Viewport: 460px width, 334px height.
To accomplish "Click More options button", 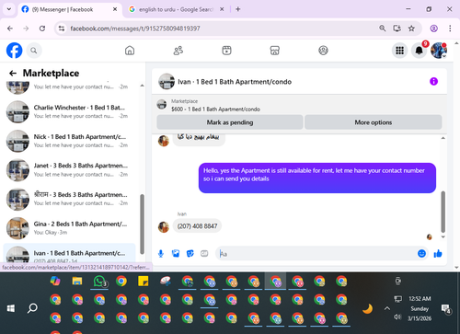I will click(x=374, y=122).
